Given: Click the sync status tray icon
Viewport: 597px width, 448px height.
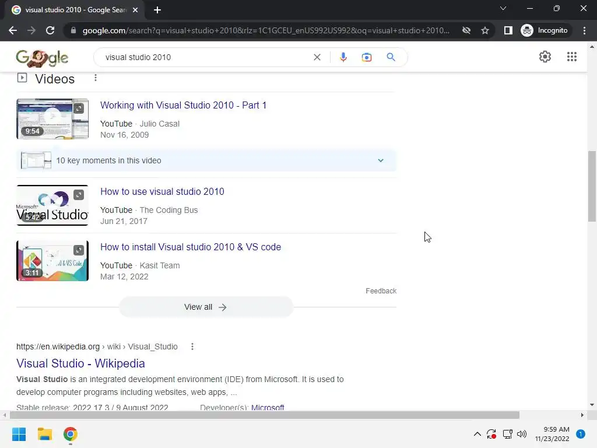Looking at the screenshot, I should [491, 434].
